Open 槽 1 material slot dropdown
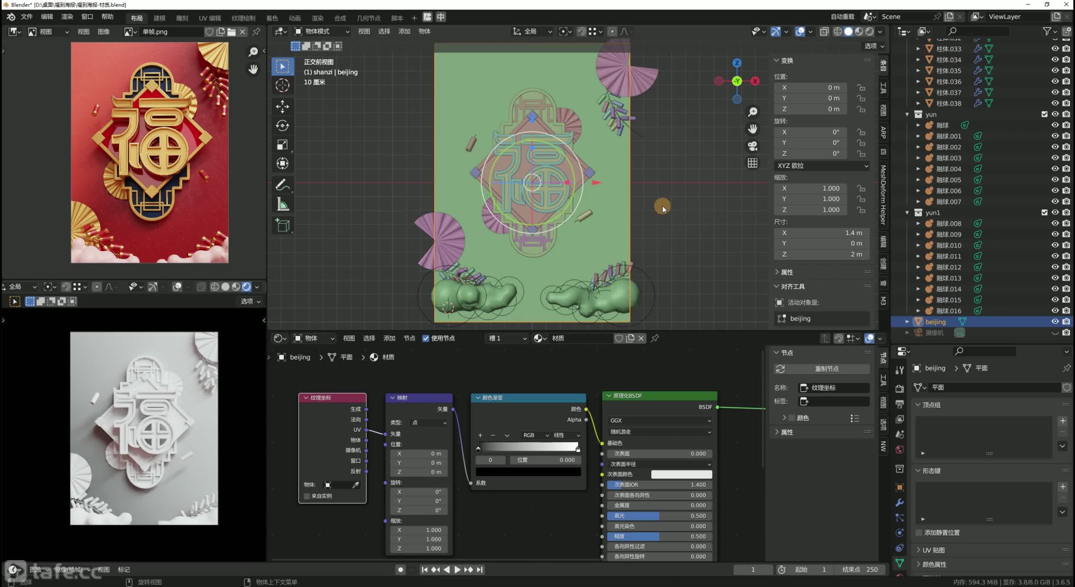The width and height of the screenshot is (1075, 587). click(507, 338)
